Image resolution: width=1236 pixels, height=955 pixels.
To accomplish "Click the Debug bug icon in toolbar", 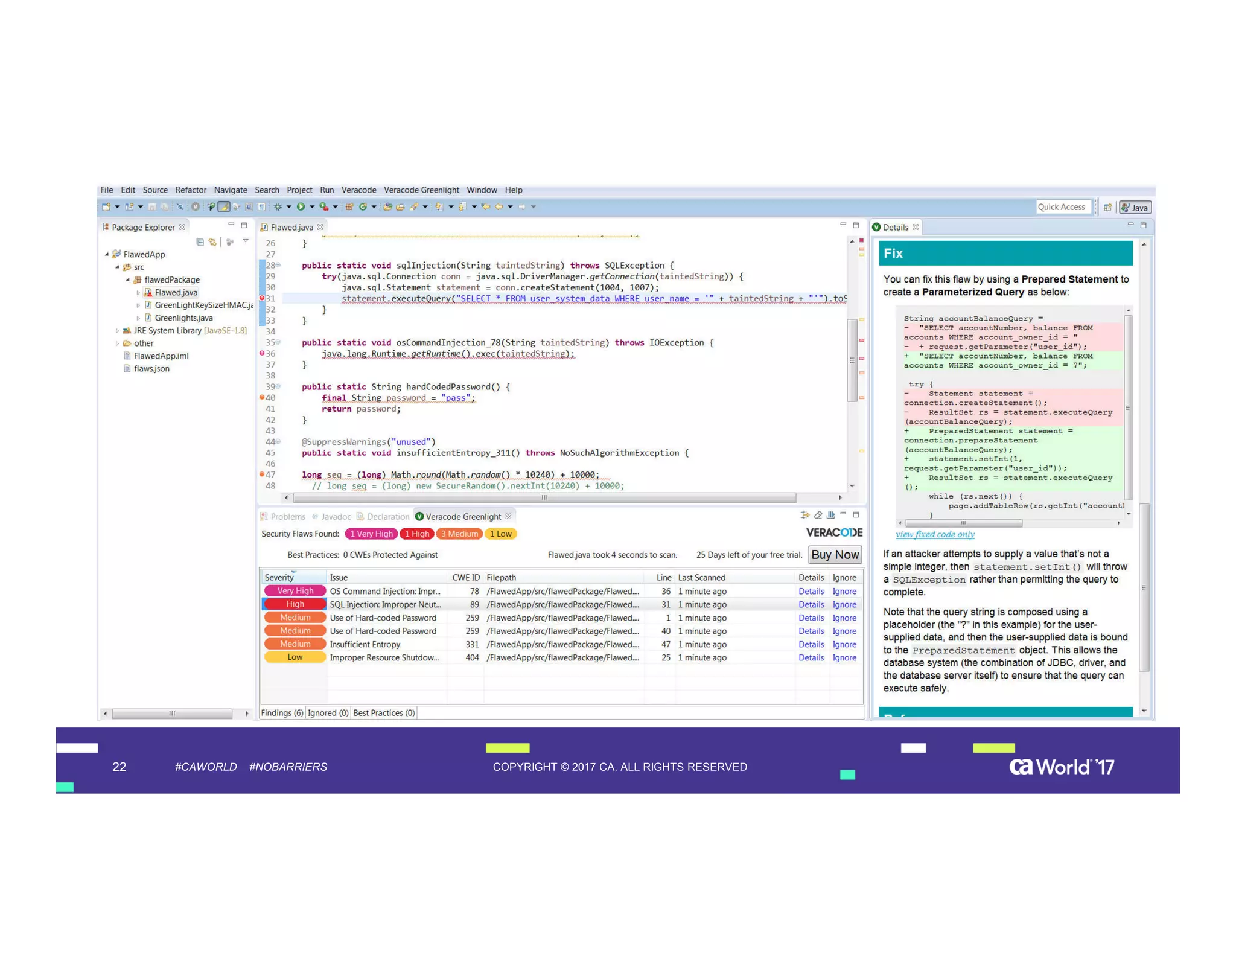I will tap(278, 207).
